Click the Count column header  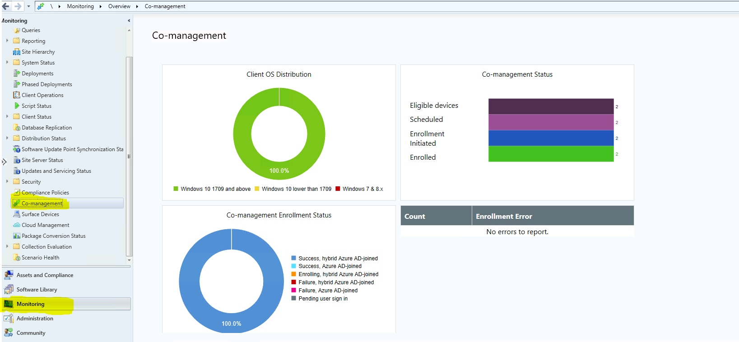[436, 216]
